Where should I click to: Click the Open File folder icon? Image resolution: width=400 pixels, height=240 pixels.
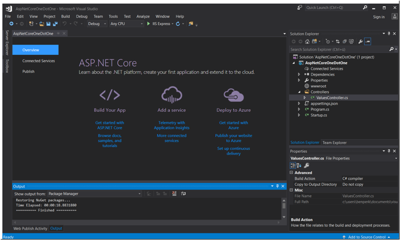[42, 24]
